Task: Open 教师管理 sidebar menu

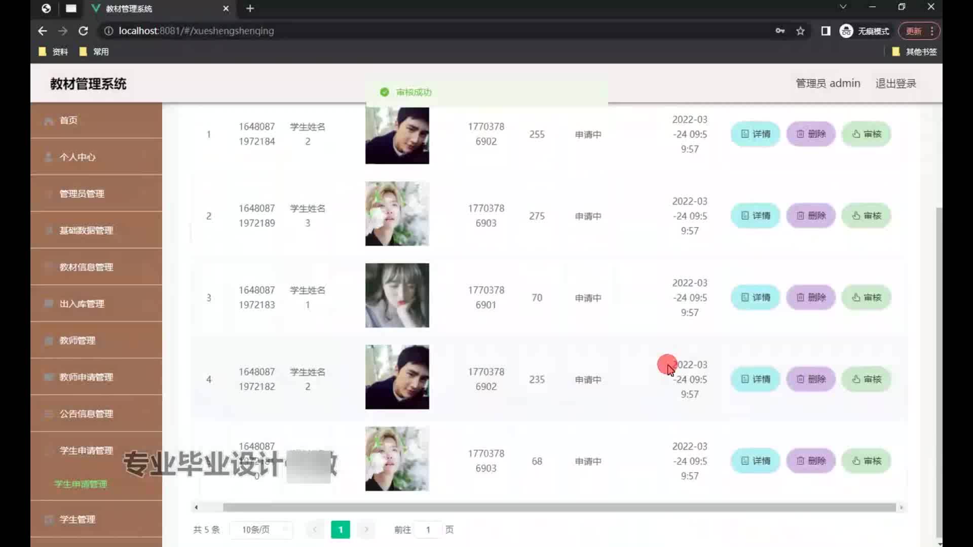Action: click(77, 340)
